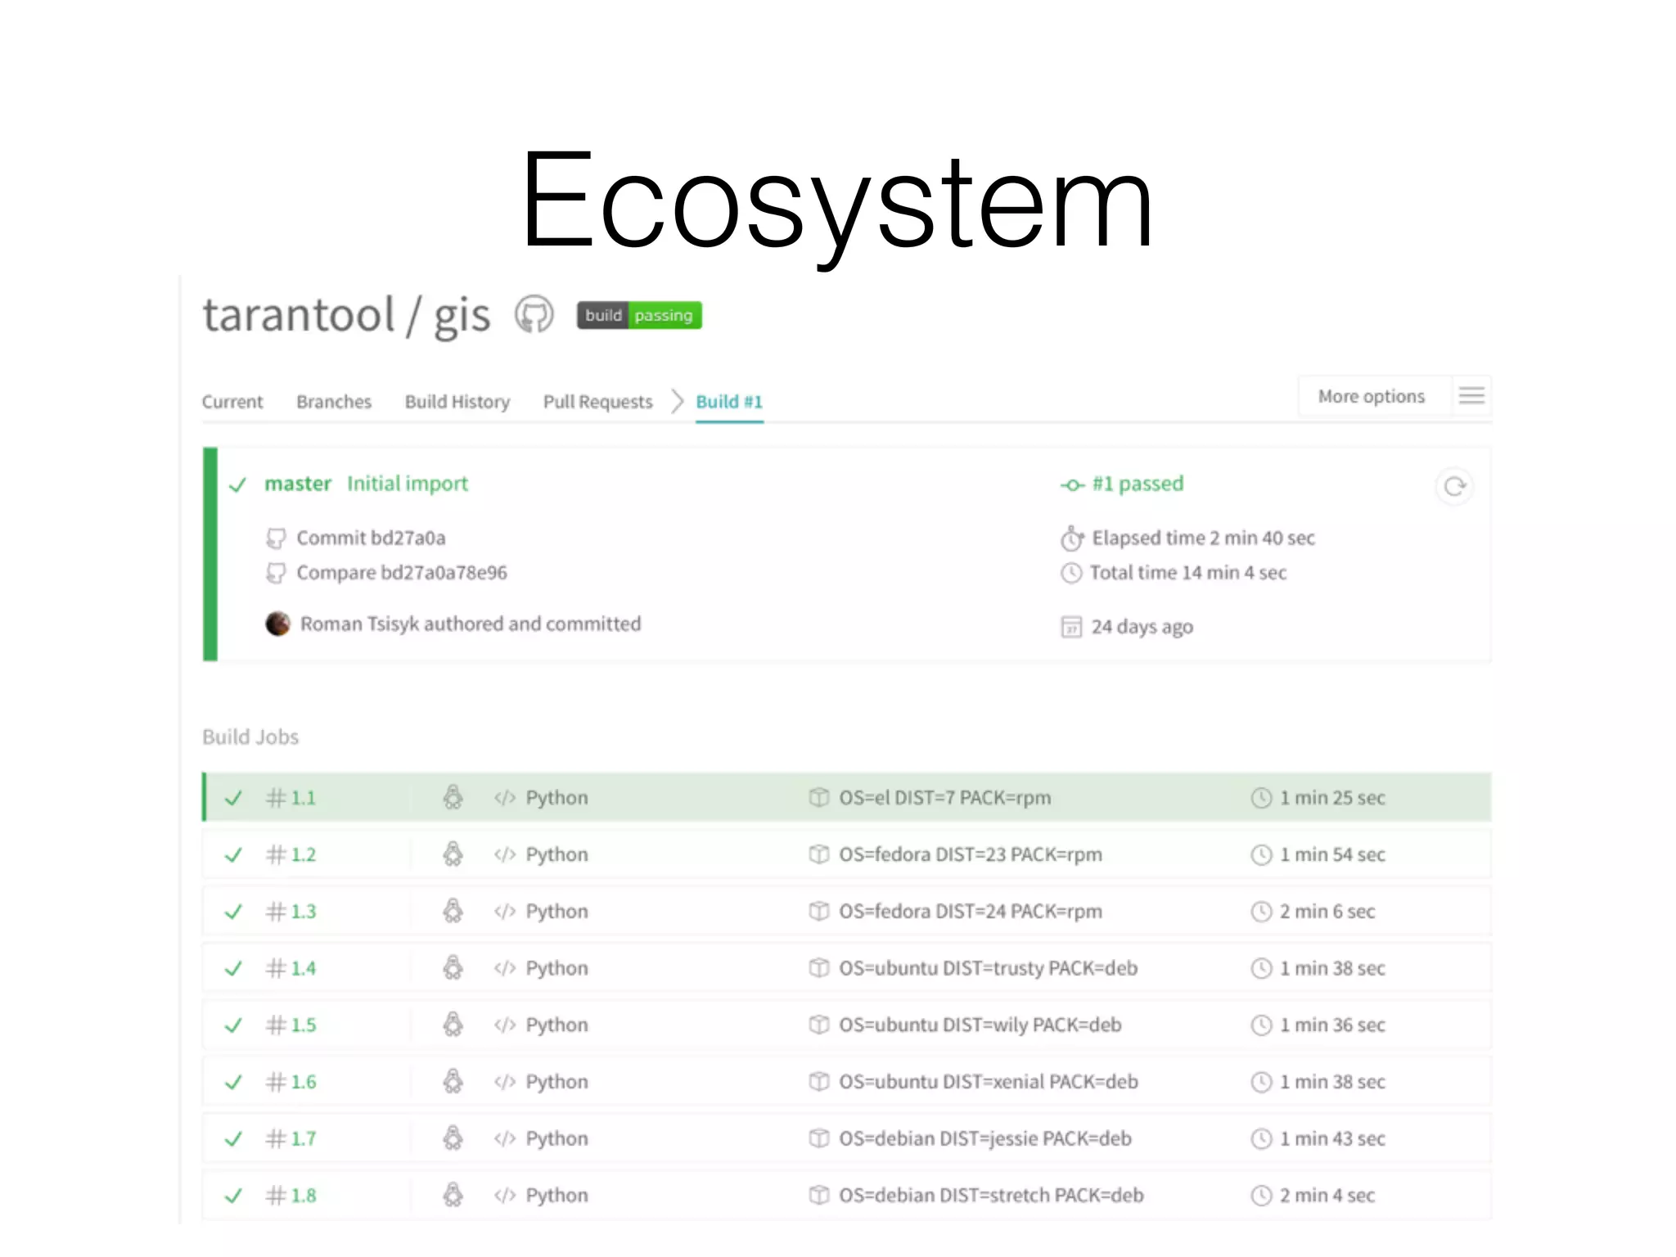Image resolution: width=1676 pixels, height=1257 pixels.
Task: Click the clock icon by 1 min 43 sec
Action: [x=1261, y=1139]
